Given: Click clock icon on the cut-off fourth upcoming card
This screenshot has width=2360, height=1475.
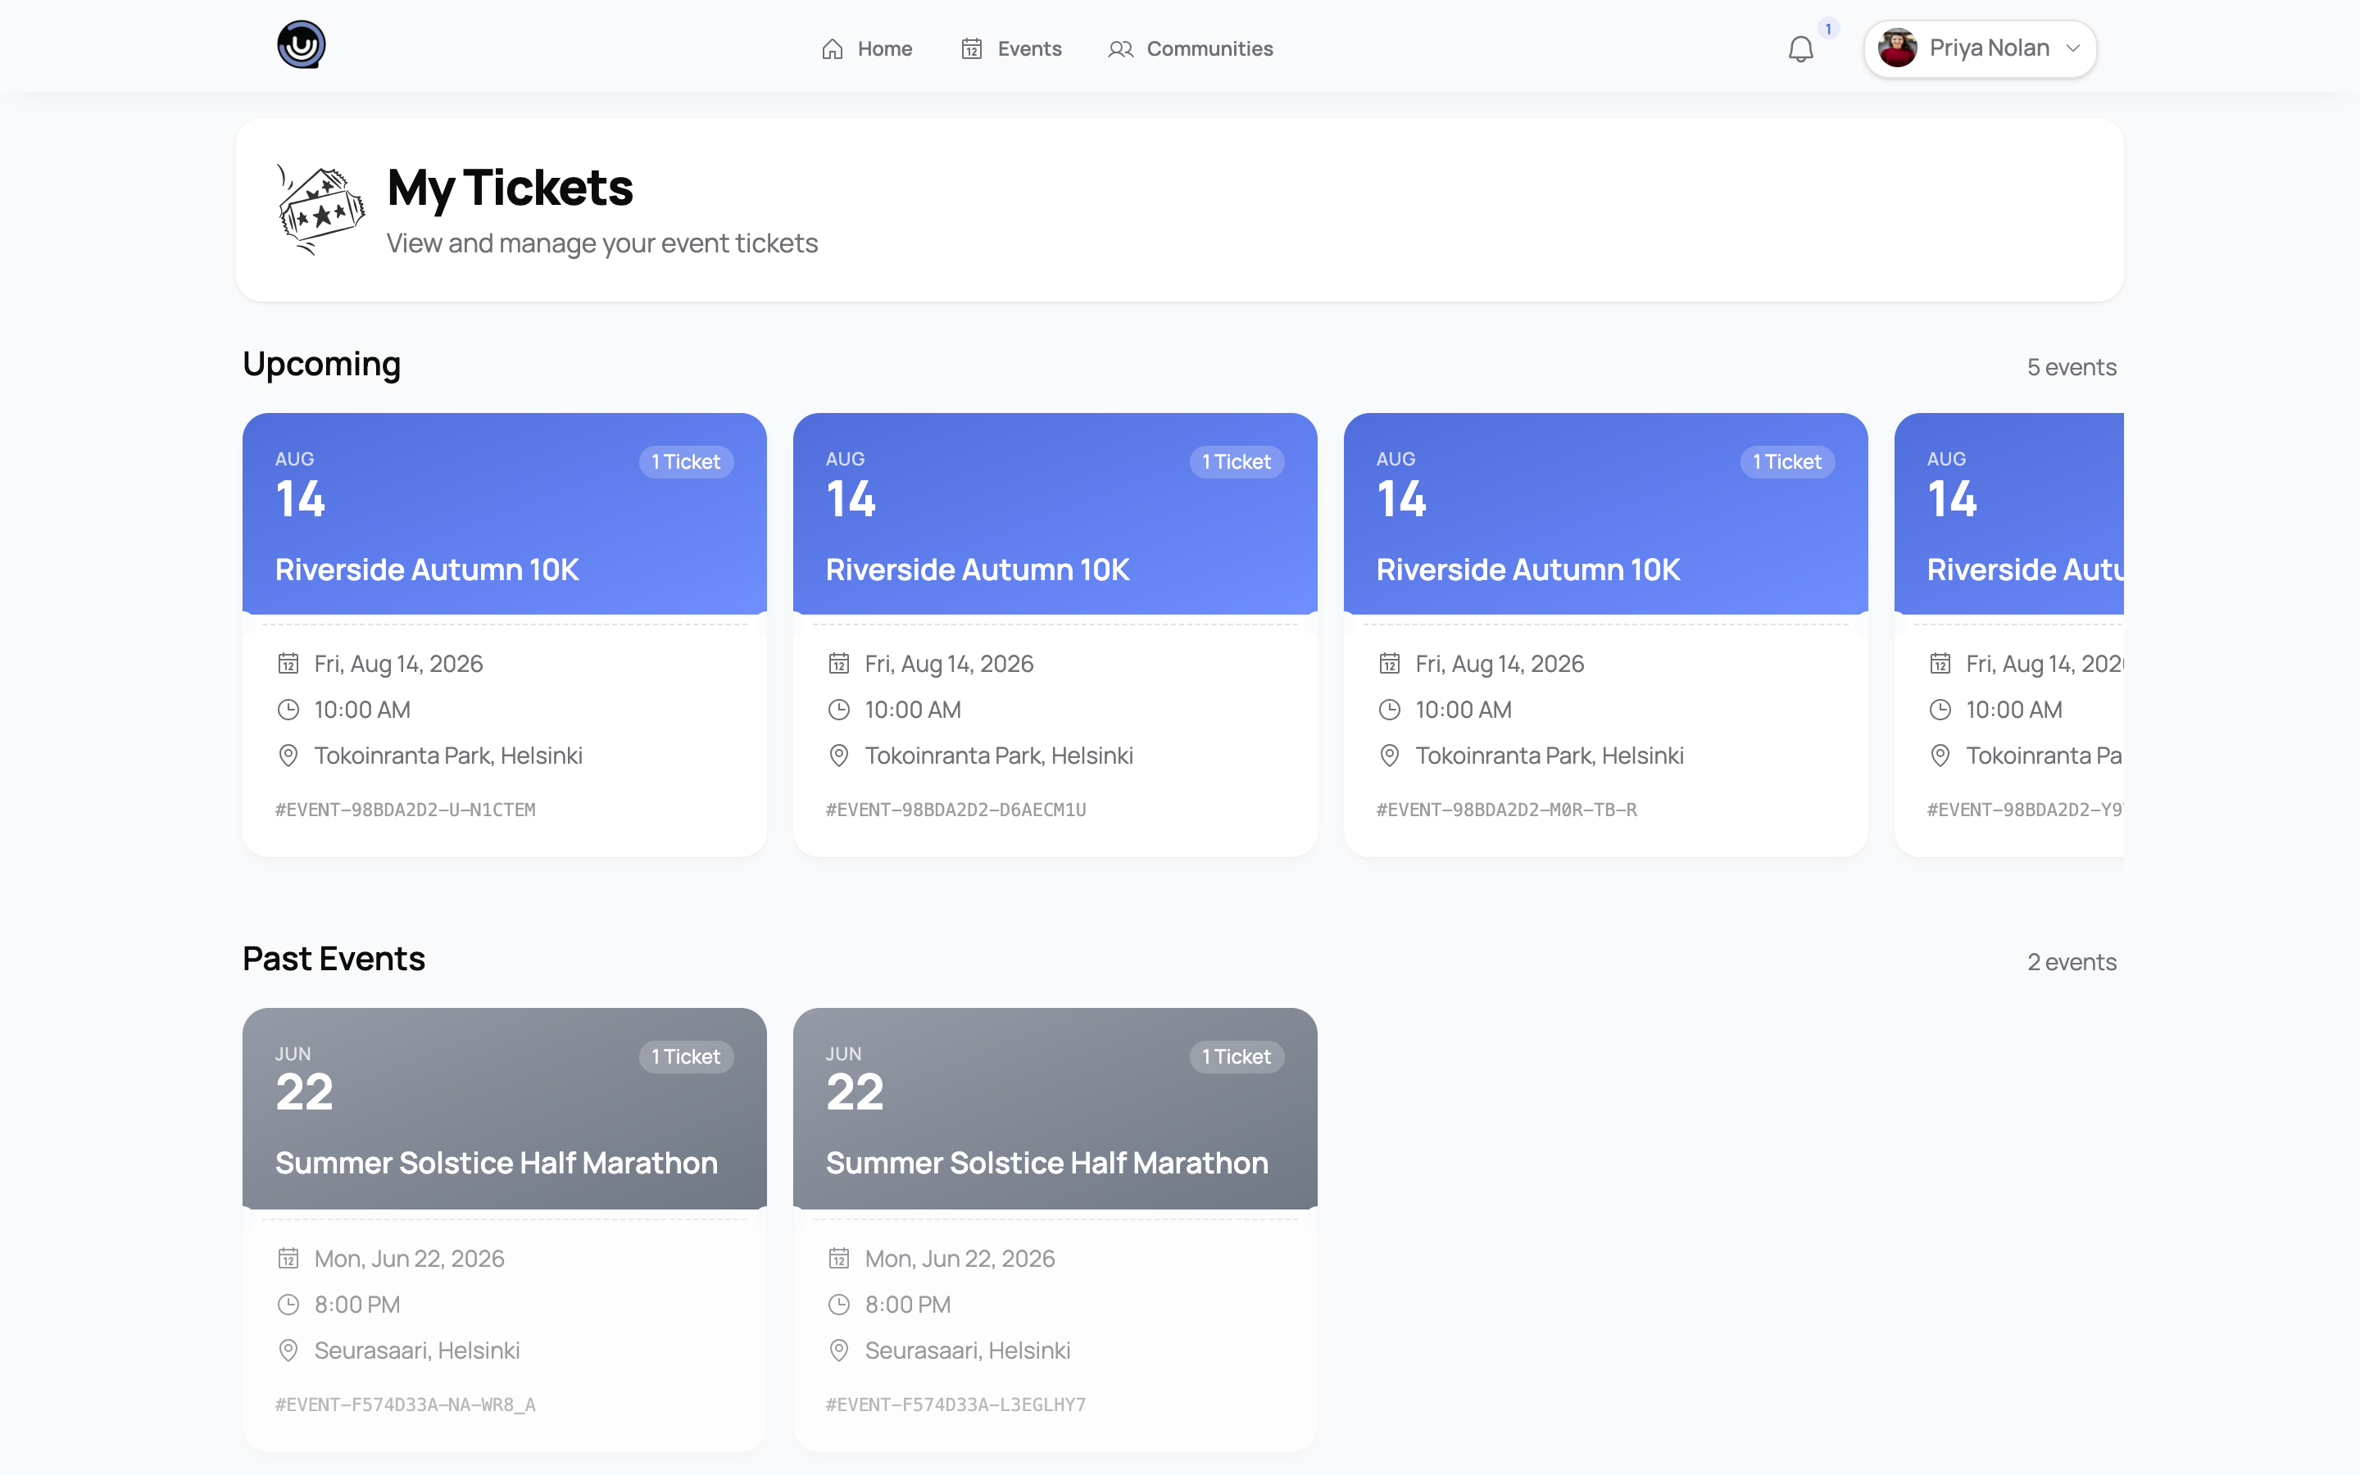Looking at the screenshot, I should pos(1940,710).
